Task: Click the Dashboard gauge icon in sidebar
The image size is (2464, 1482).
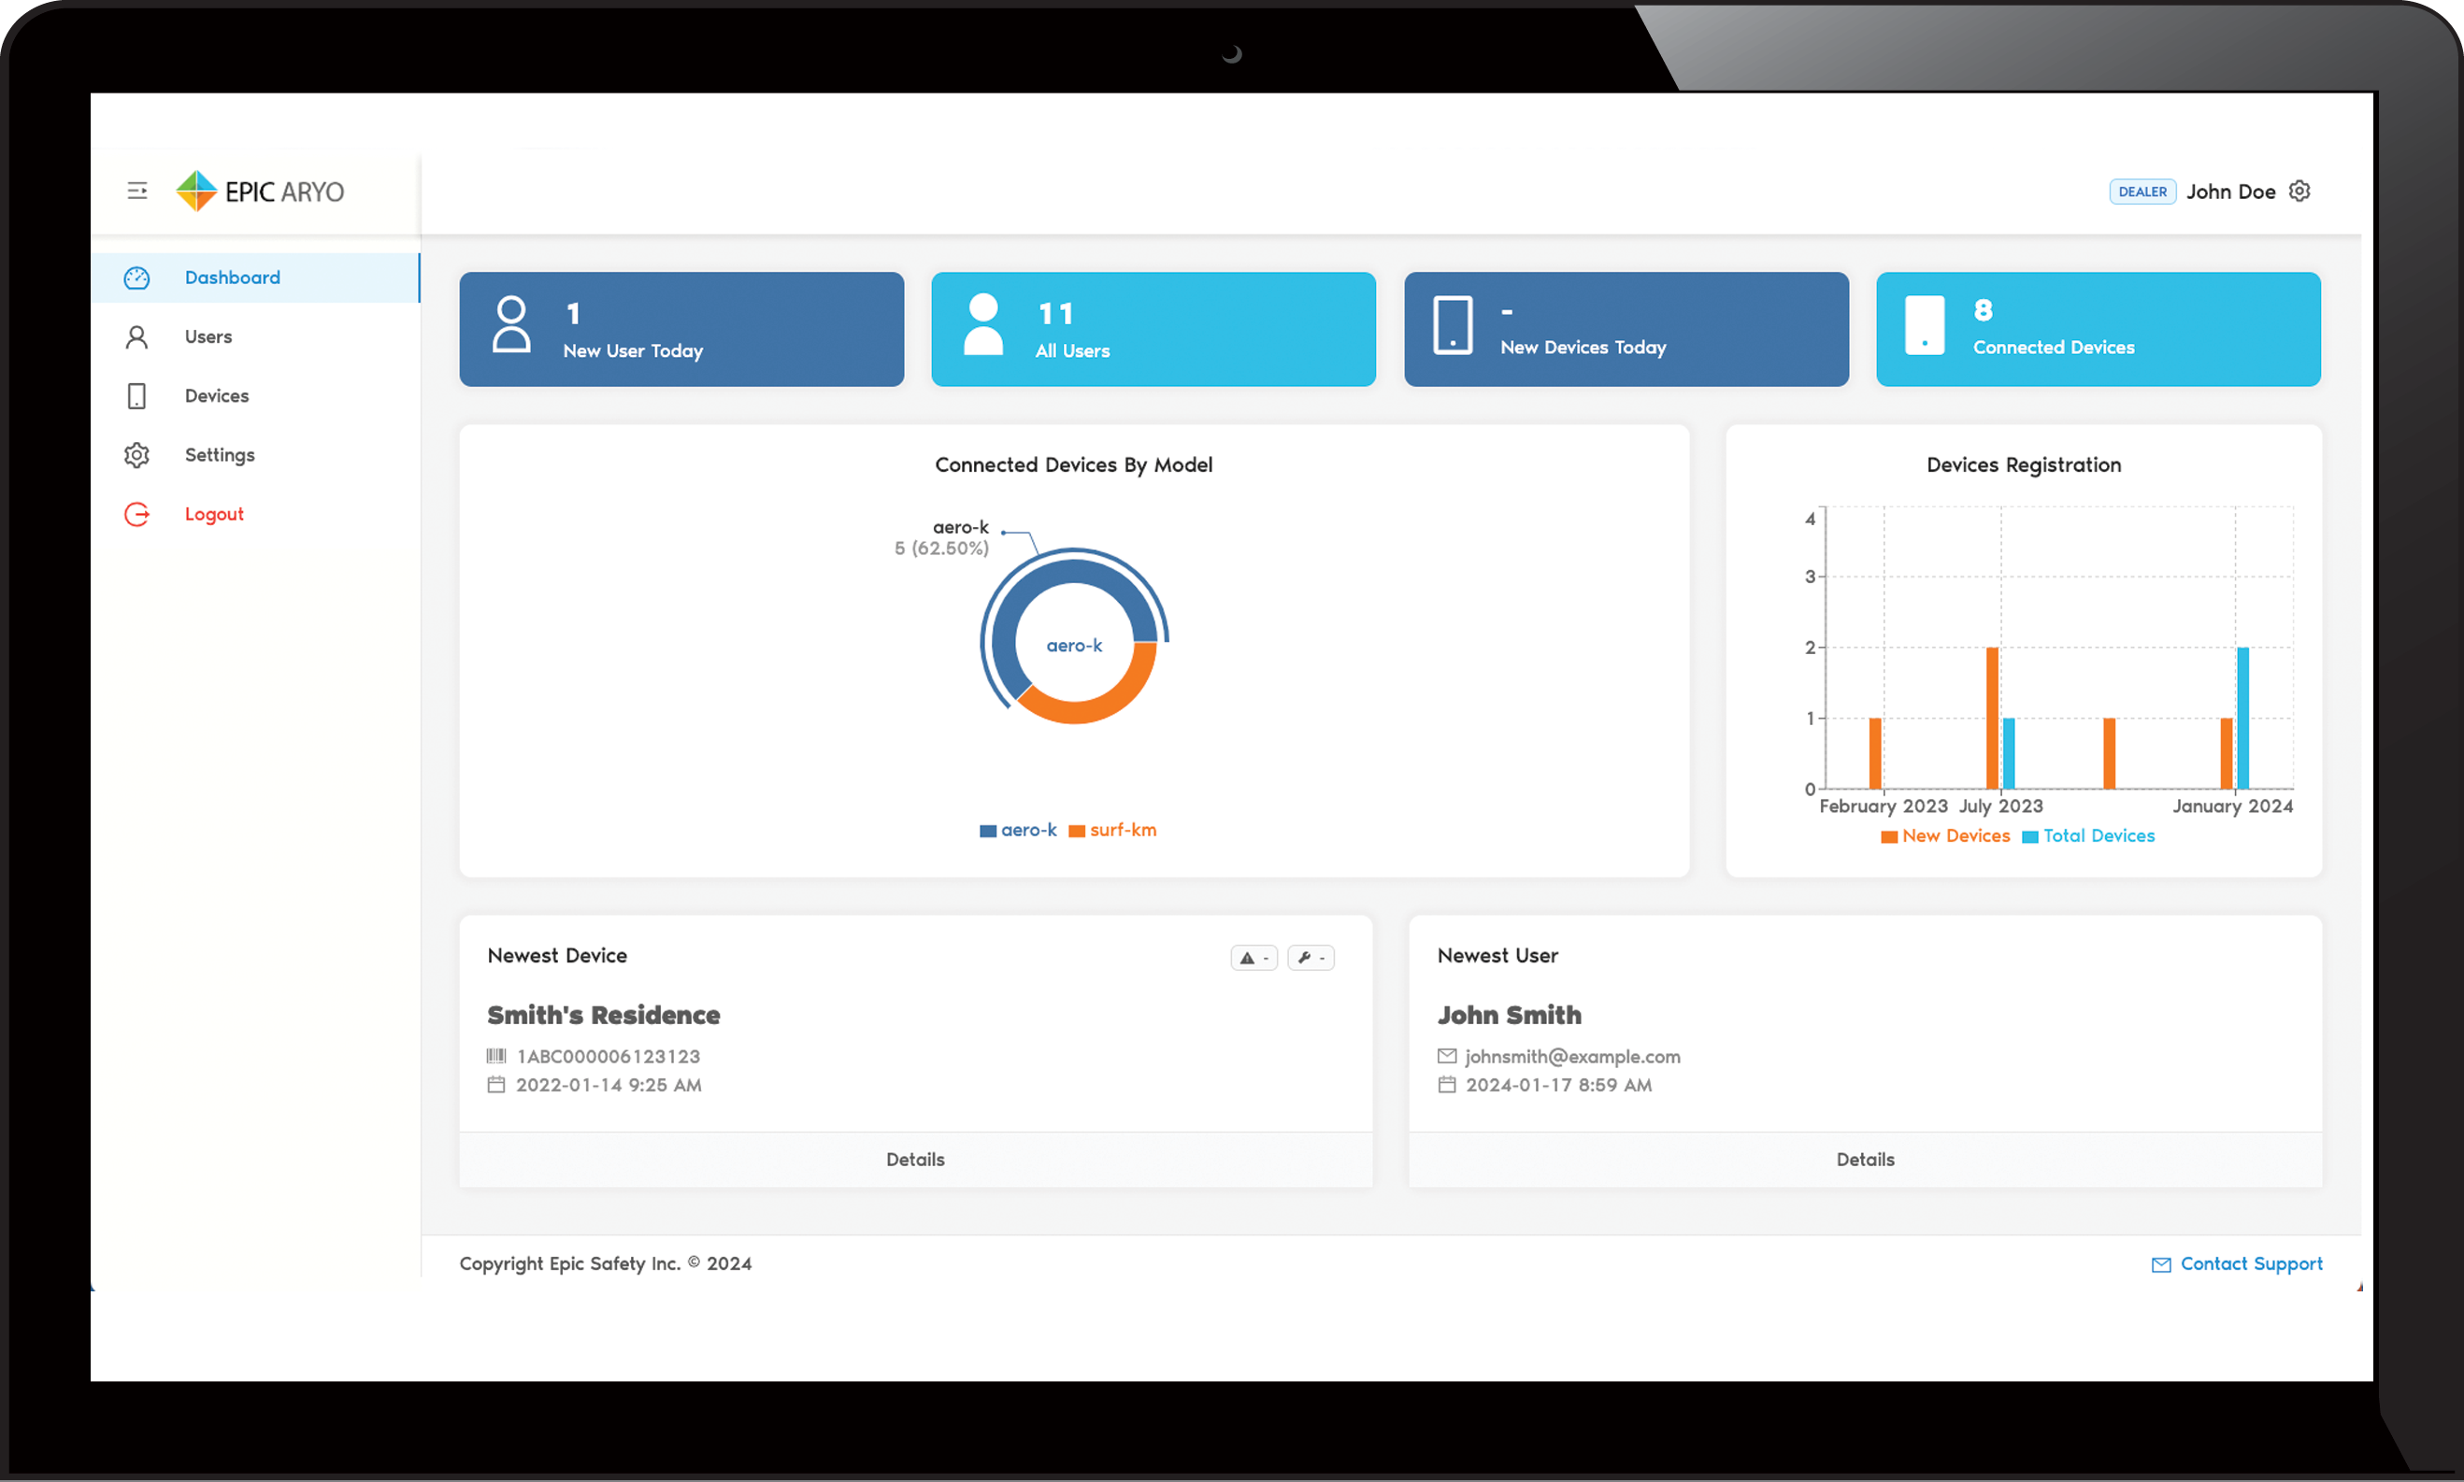Action: (136, 278)
